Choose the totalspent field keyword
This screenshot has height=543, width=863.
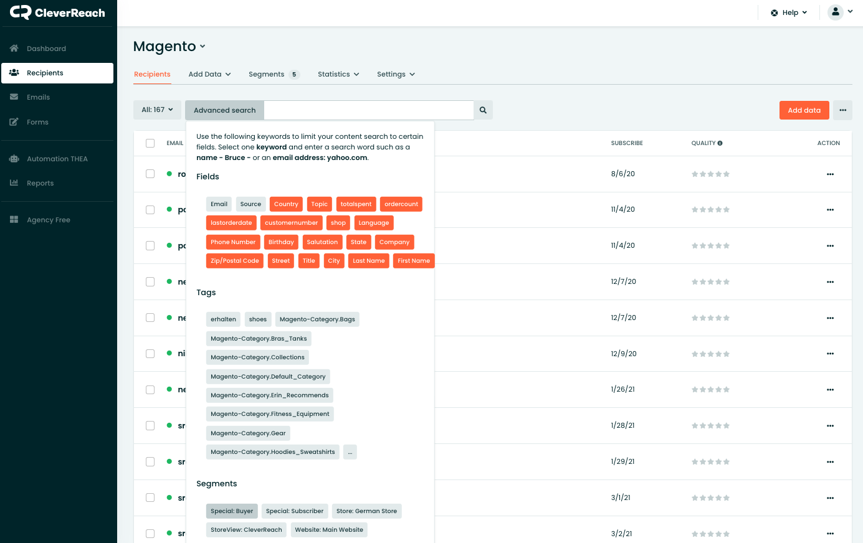(356, 204)
